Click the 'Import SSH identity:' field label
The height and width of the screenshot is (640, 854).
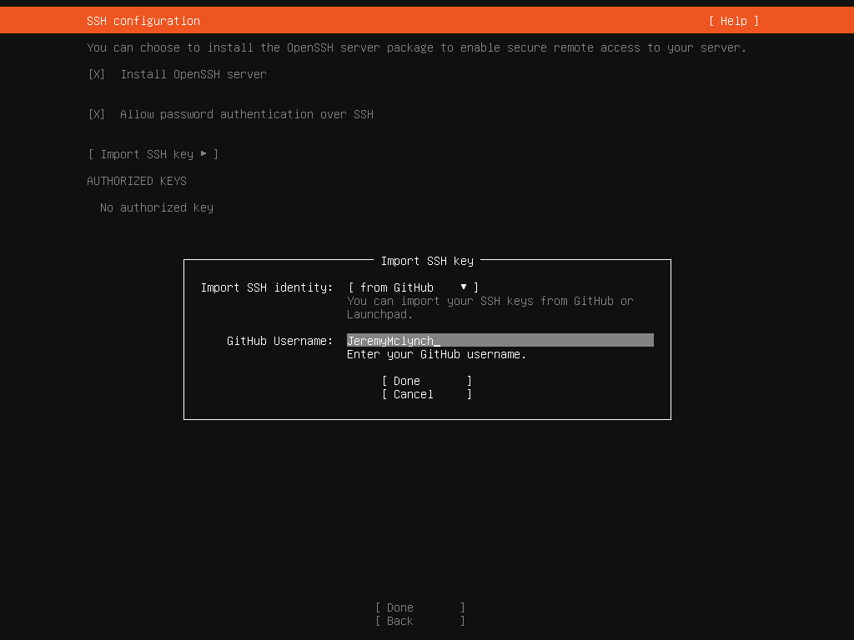pos(267,287)
